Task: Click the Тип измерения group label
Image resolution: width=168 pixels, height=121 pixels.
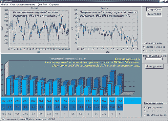Action: (154, 103)
